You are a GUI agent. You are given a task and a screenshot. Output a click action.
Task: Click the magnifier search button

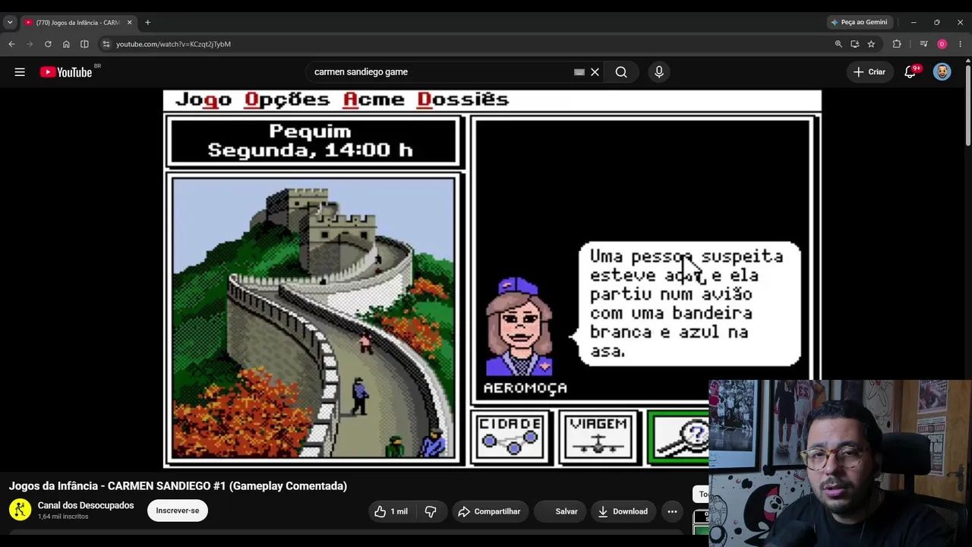621,72
